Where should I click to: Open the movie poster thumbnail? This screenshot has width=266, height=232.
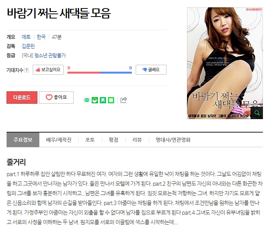click(225, 63)
